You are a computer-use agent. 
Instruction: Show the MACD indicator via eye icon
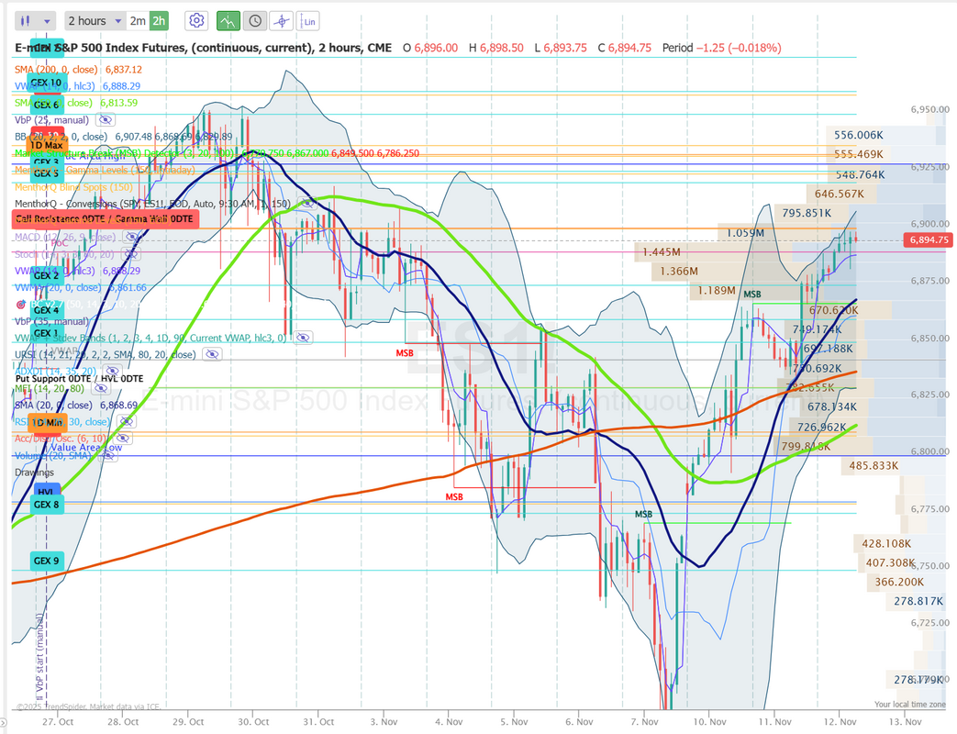click(131, 237)
